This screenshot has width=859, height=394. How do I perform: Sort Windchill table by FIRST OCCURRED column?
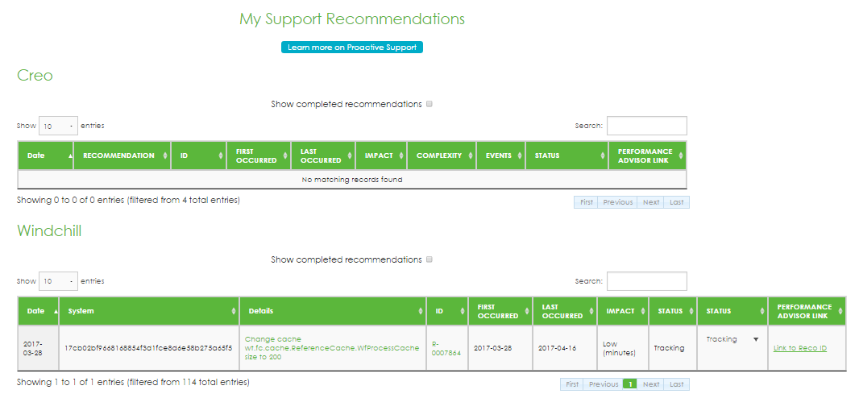(500, 311)
